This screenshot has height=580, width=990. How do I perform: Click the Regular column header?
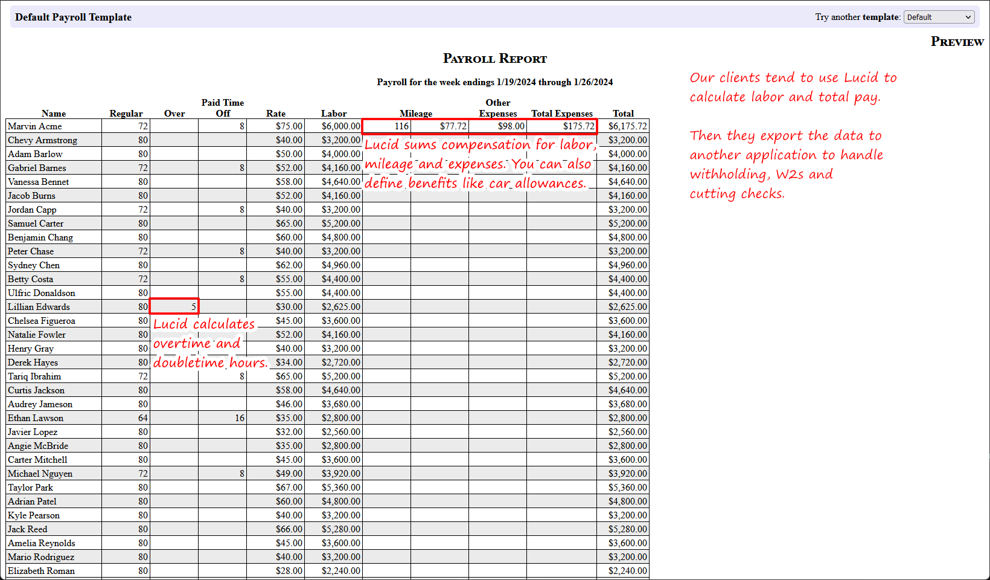tap(126, 114)
